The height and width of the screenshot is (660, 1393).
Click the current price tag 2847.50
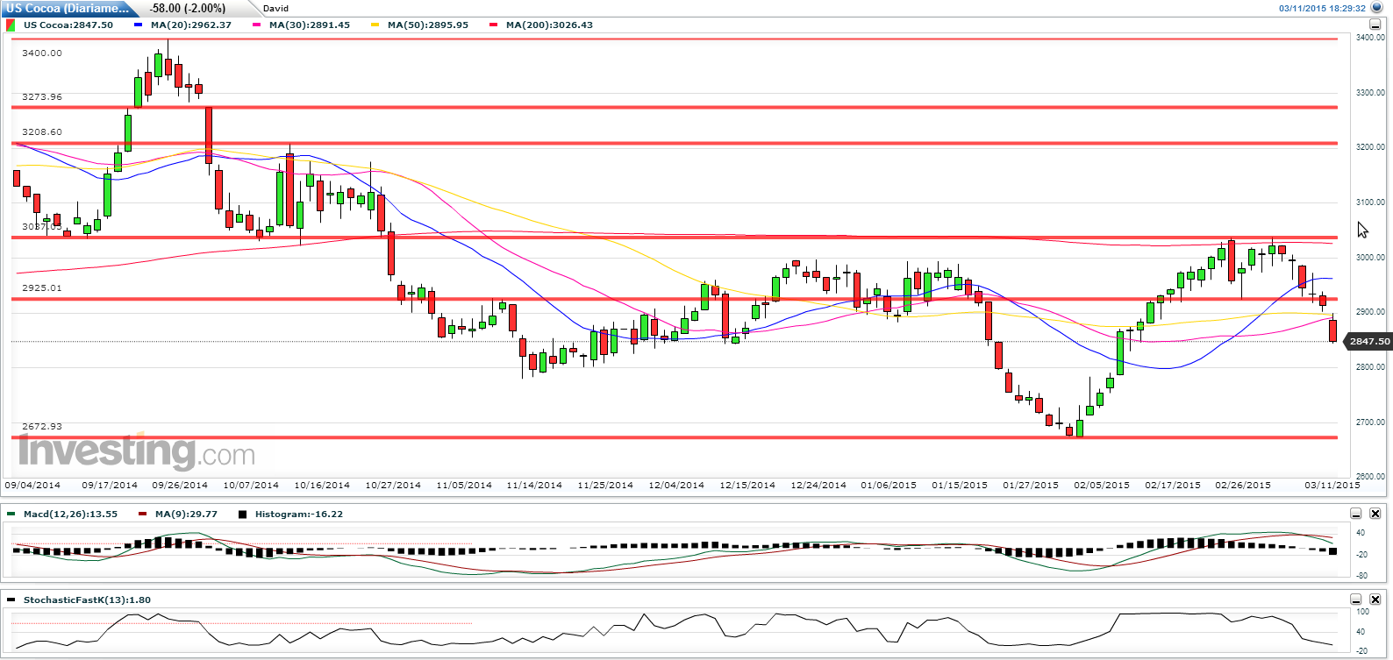(1368, 342)
